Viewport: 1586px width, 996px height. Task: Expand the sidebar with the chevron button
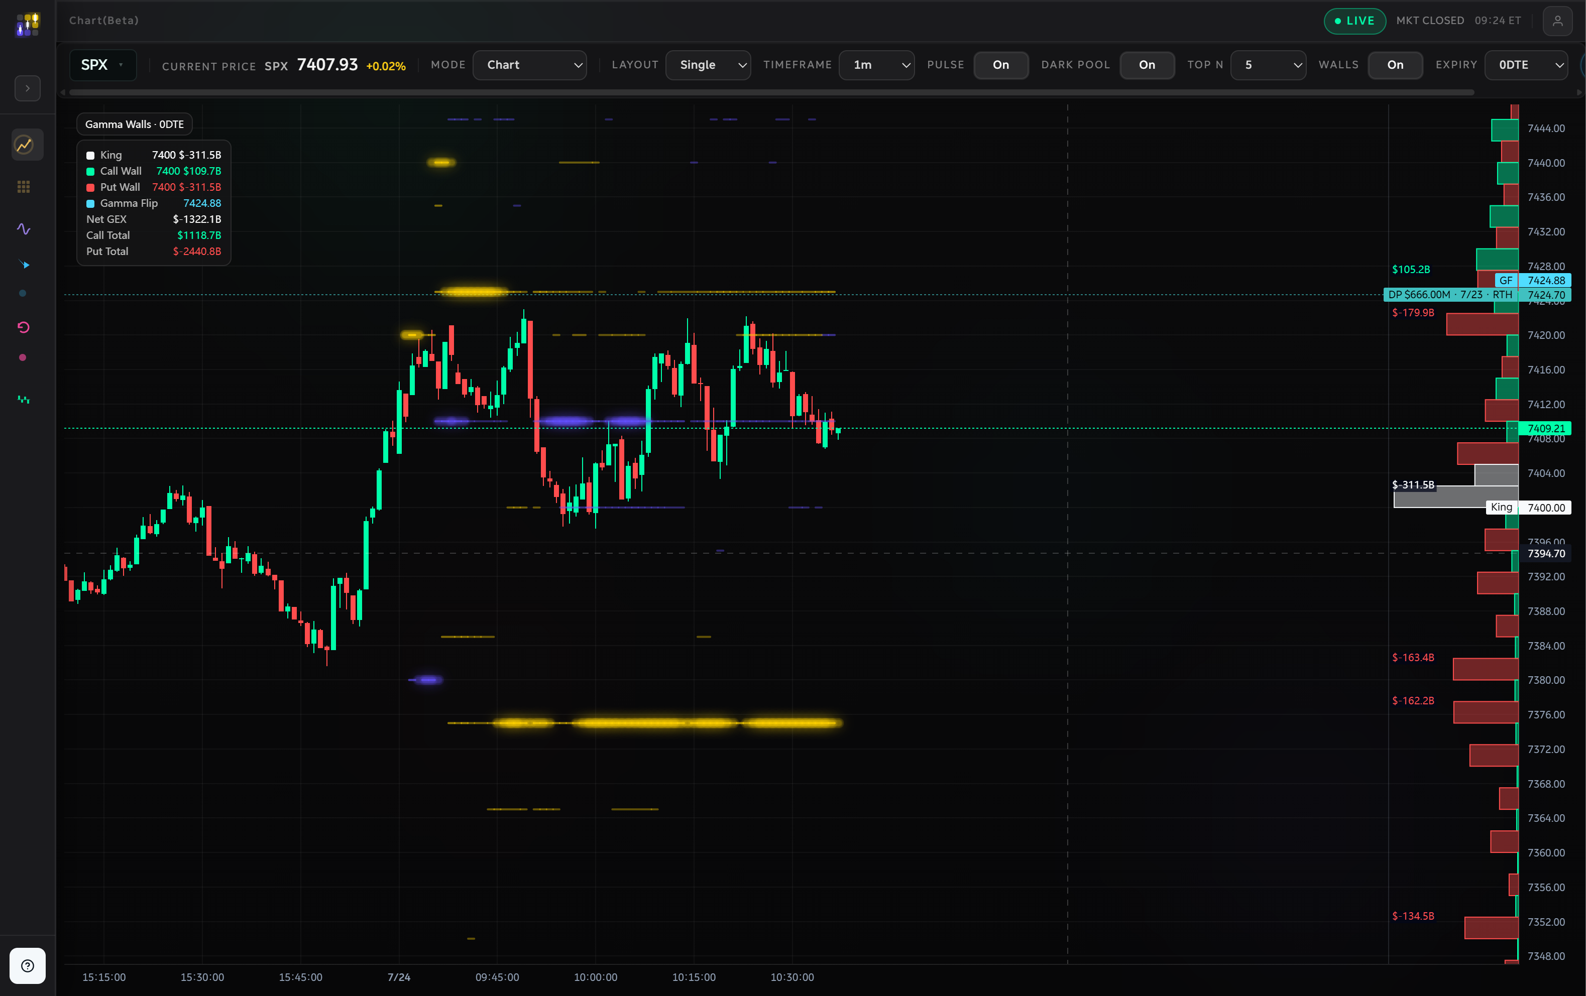pyautogui.click(x=27, y=88)
